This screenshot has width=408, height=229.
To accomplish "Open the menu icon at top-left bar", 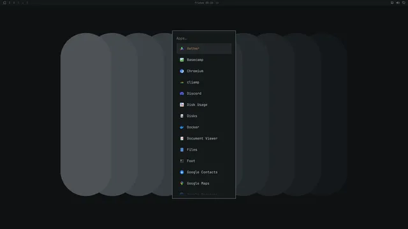I will 4,3.
